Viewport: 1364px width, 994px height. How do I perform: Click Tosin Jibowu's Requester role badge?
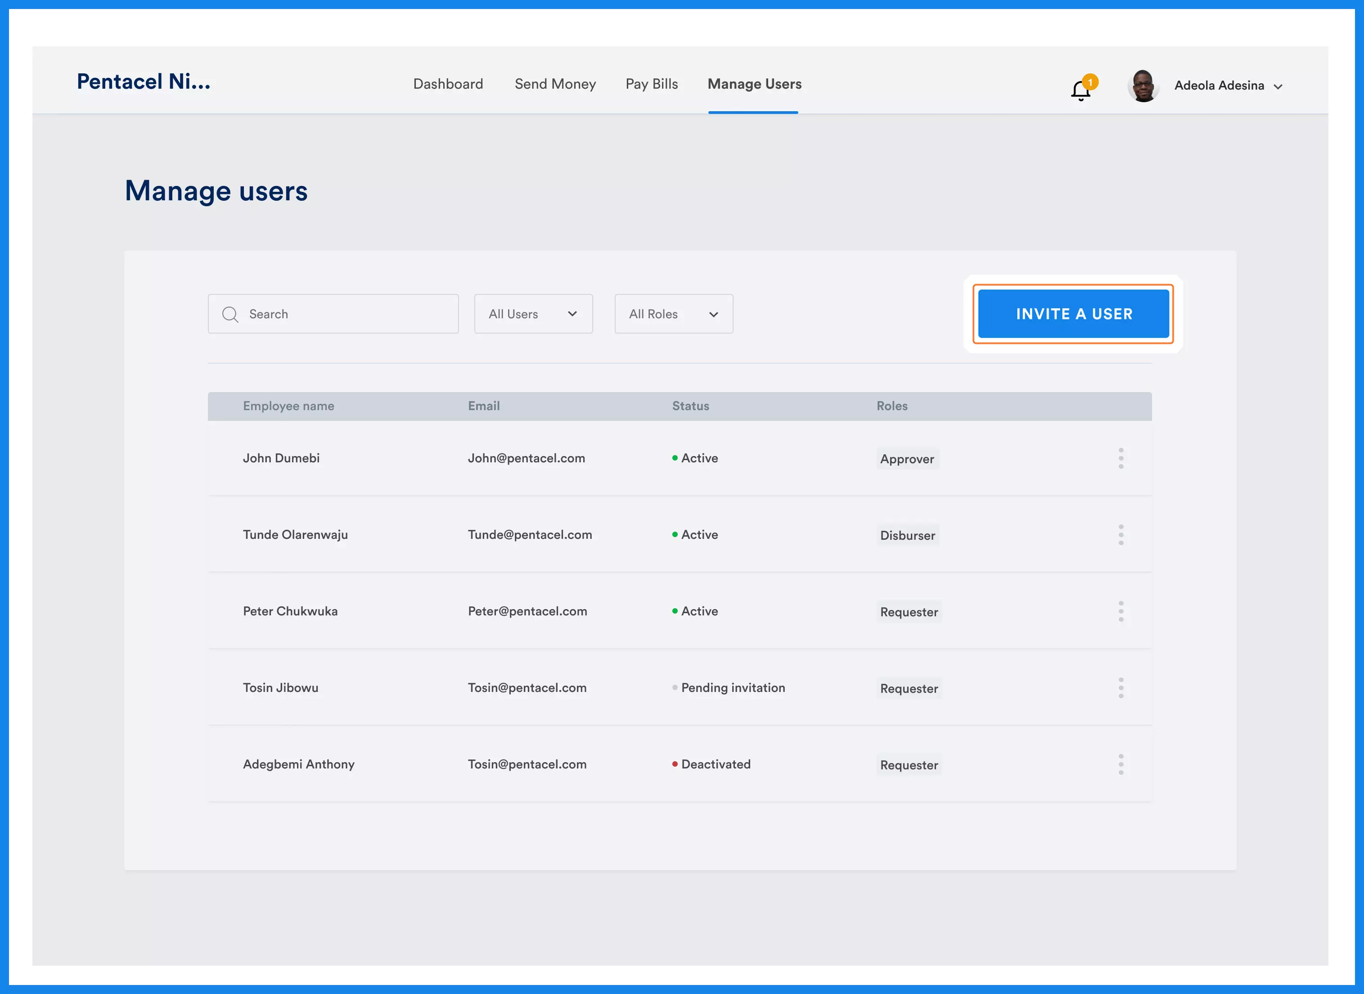(x=909, y=688)
